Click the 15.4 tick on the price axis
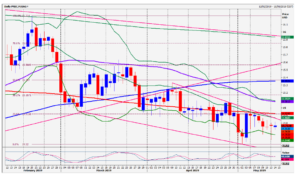This screenshot has width=299, height=177. 285,77
